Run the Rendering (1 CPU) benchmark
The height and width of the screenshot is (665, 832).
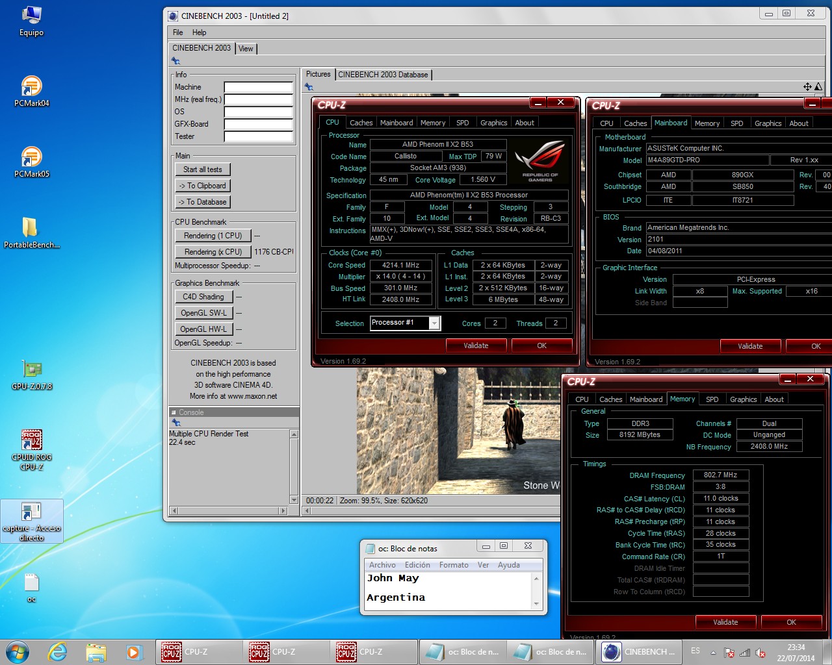coord(213,236)
